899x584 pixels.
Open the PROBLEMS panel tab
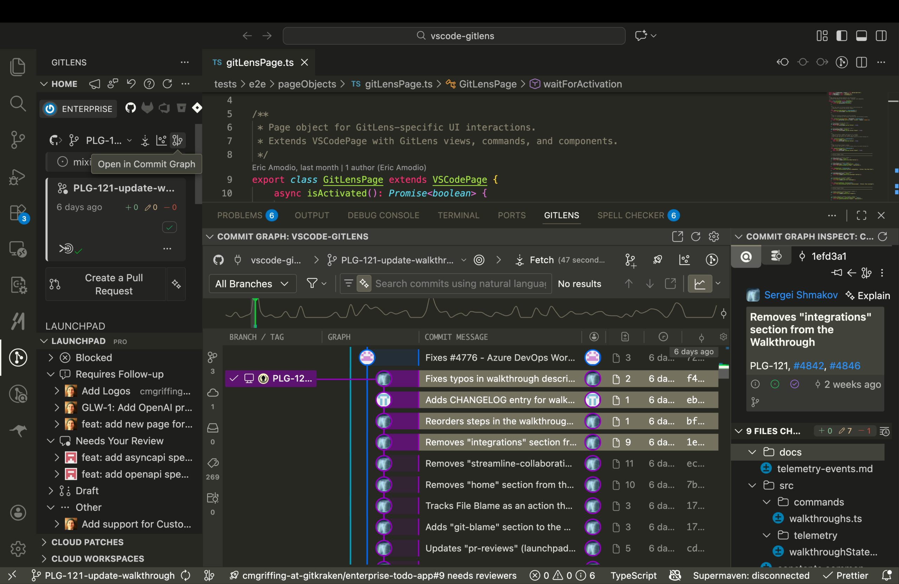240,215
